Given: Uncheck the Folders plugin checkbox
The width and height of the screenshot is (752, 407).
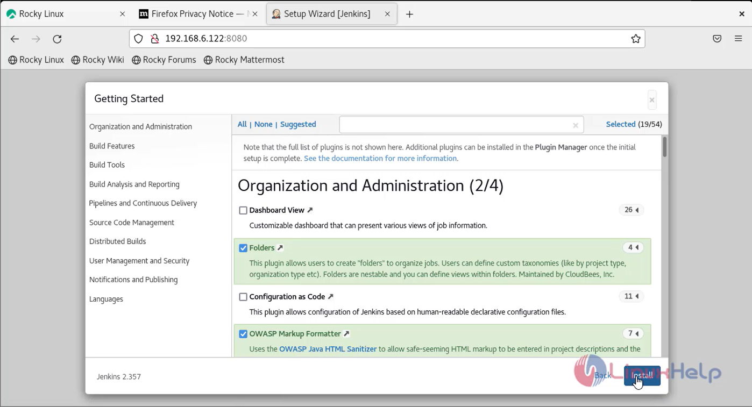Looking at the screenshot, I should pos(243,248).
